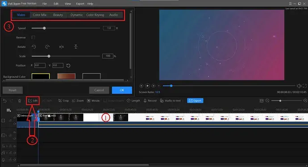The width and height of the screenshot is (308, 167).
Task: Enter fullscreen preview mode
Action: point(305,86)
